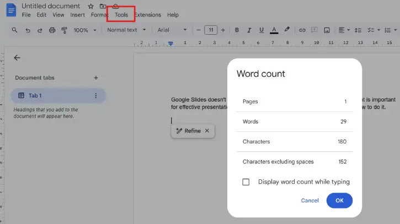Toggle underline formatting
400x224 pixels.
[x=261, y=30]
